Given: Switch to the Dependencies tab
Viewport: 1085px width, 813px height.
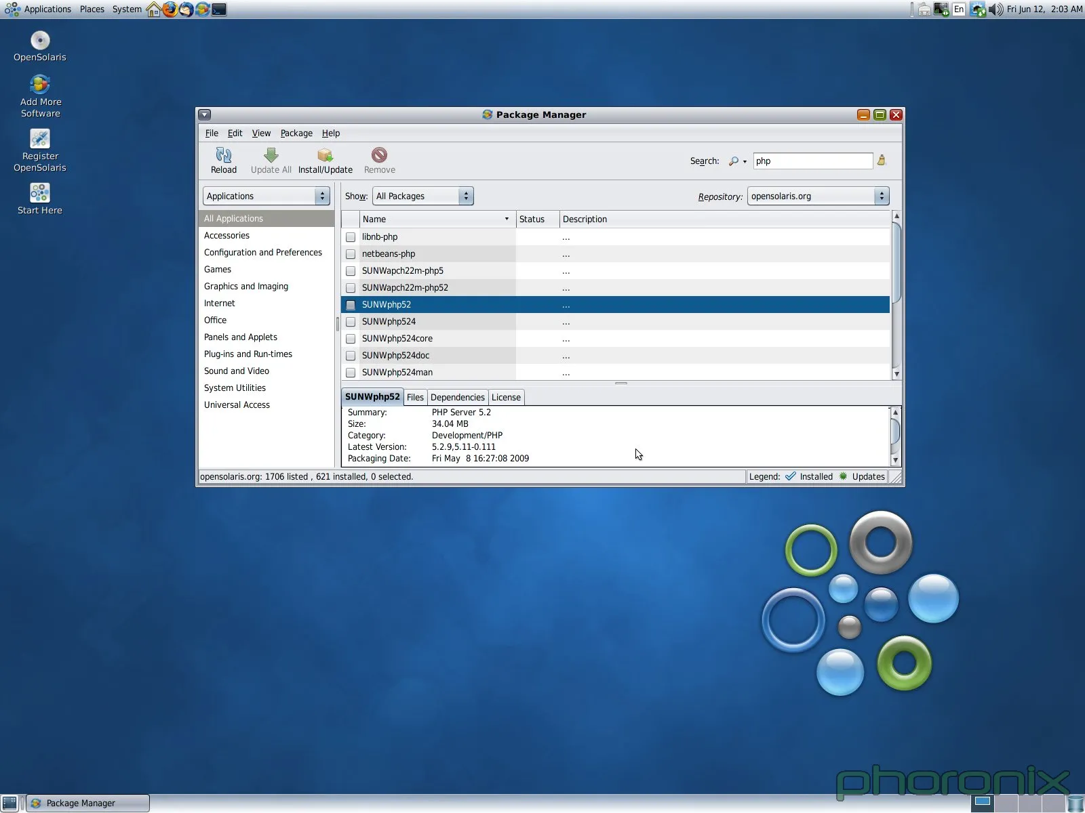Looking at the screenshot, I should click(x=458, y=398).
